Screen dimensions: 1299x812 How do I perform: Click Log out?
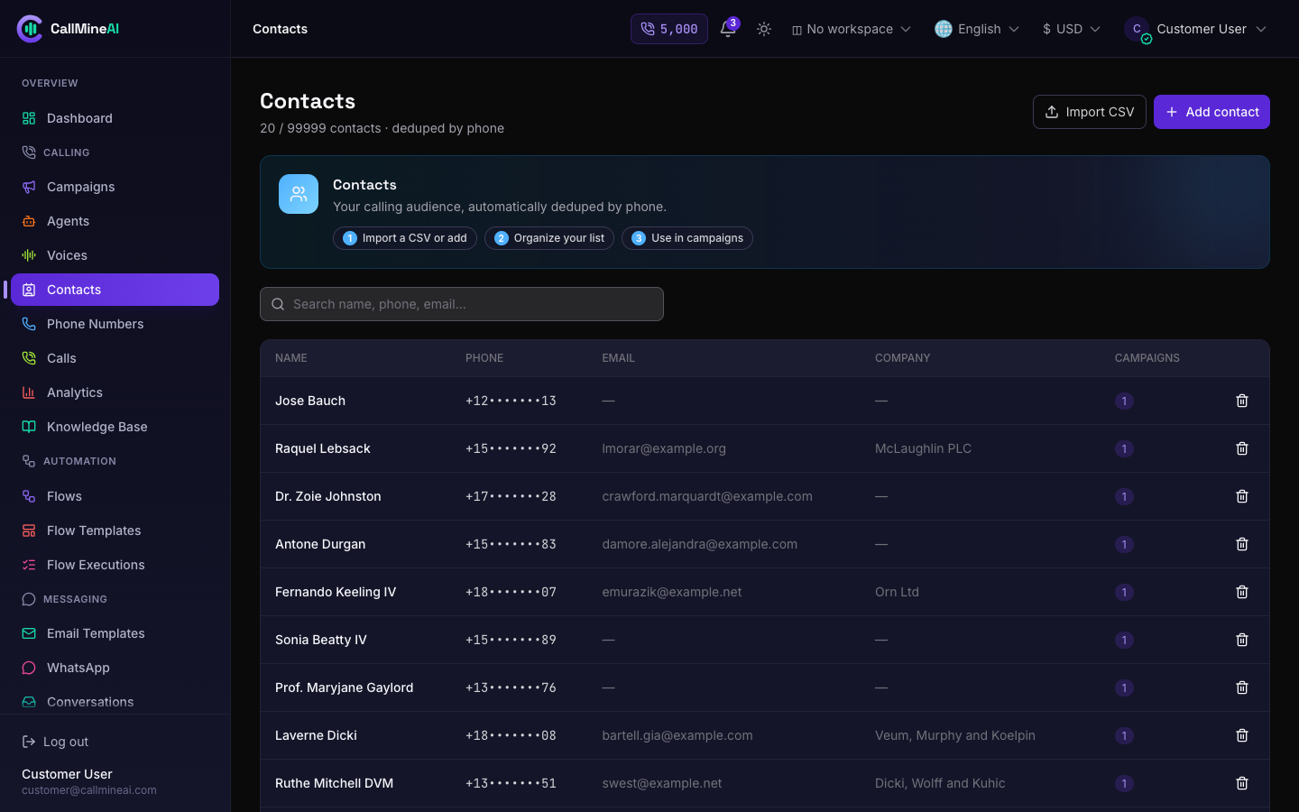tap(55, 742)
